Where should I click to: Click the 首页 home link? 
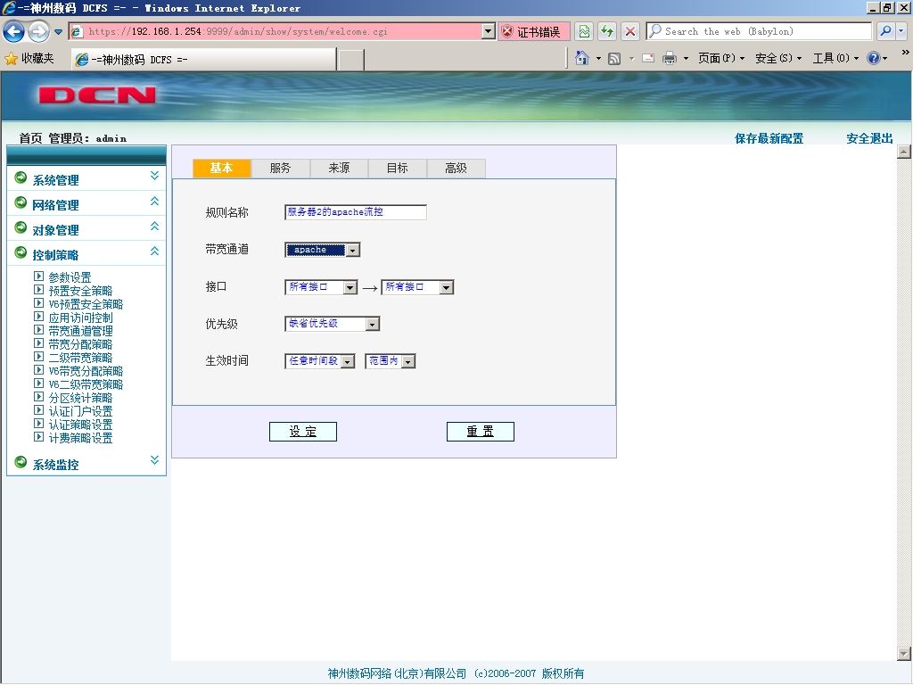[x=30, y=138]
